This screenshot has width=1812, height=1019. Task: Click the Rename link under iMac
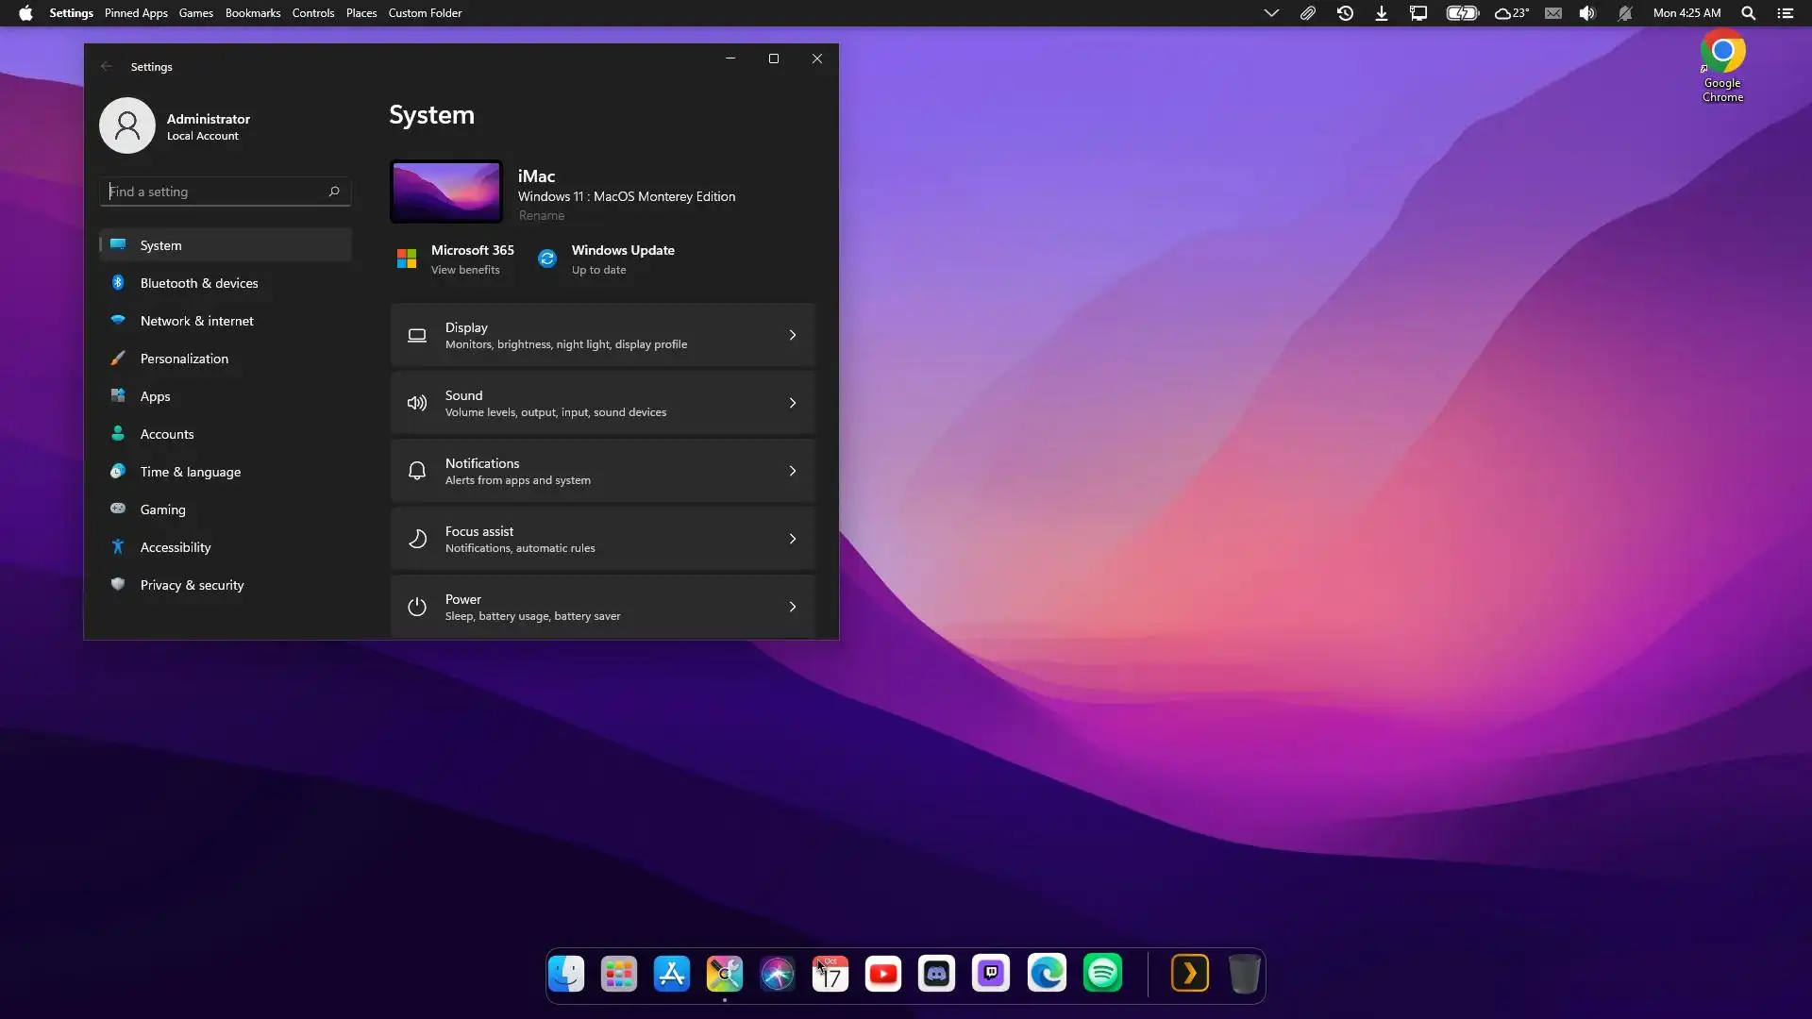click(x=541, y=216)
